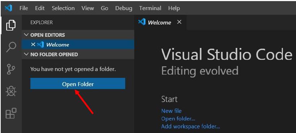Click the Open folder... link under Start
Screen dimensions: 296x133
tap(178, 119)
